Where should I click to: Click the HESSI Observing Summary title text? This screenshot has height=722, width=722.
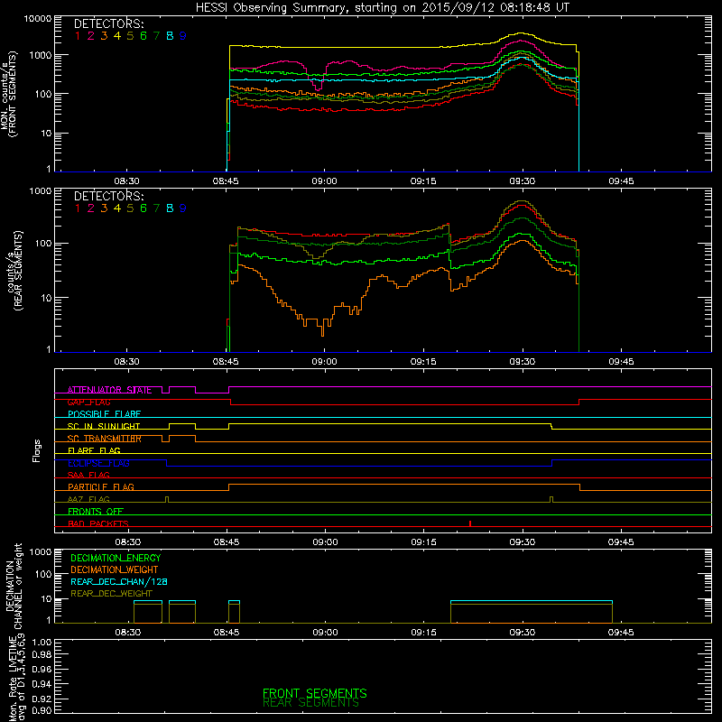tap(382, 7)
